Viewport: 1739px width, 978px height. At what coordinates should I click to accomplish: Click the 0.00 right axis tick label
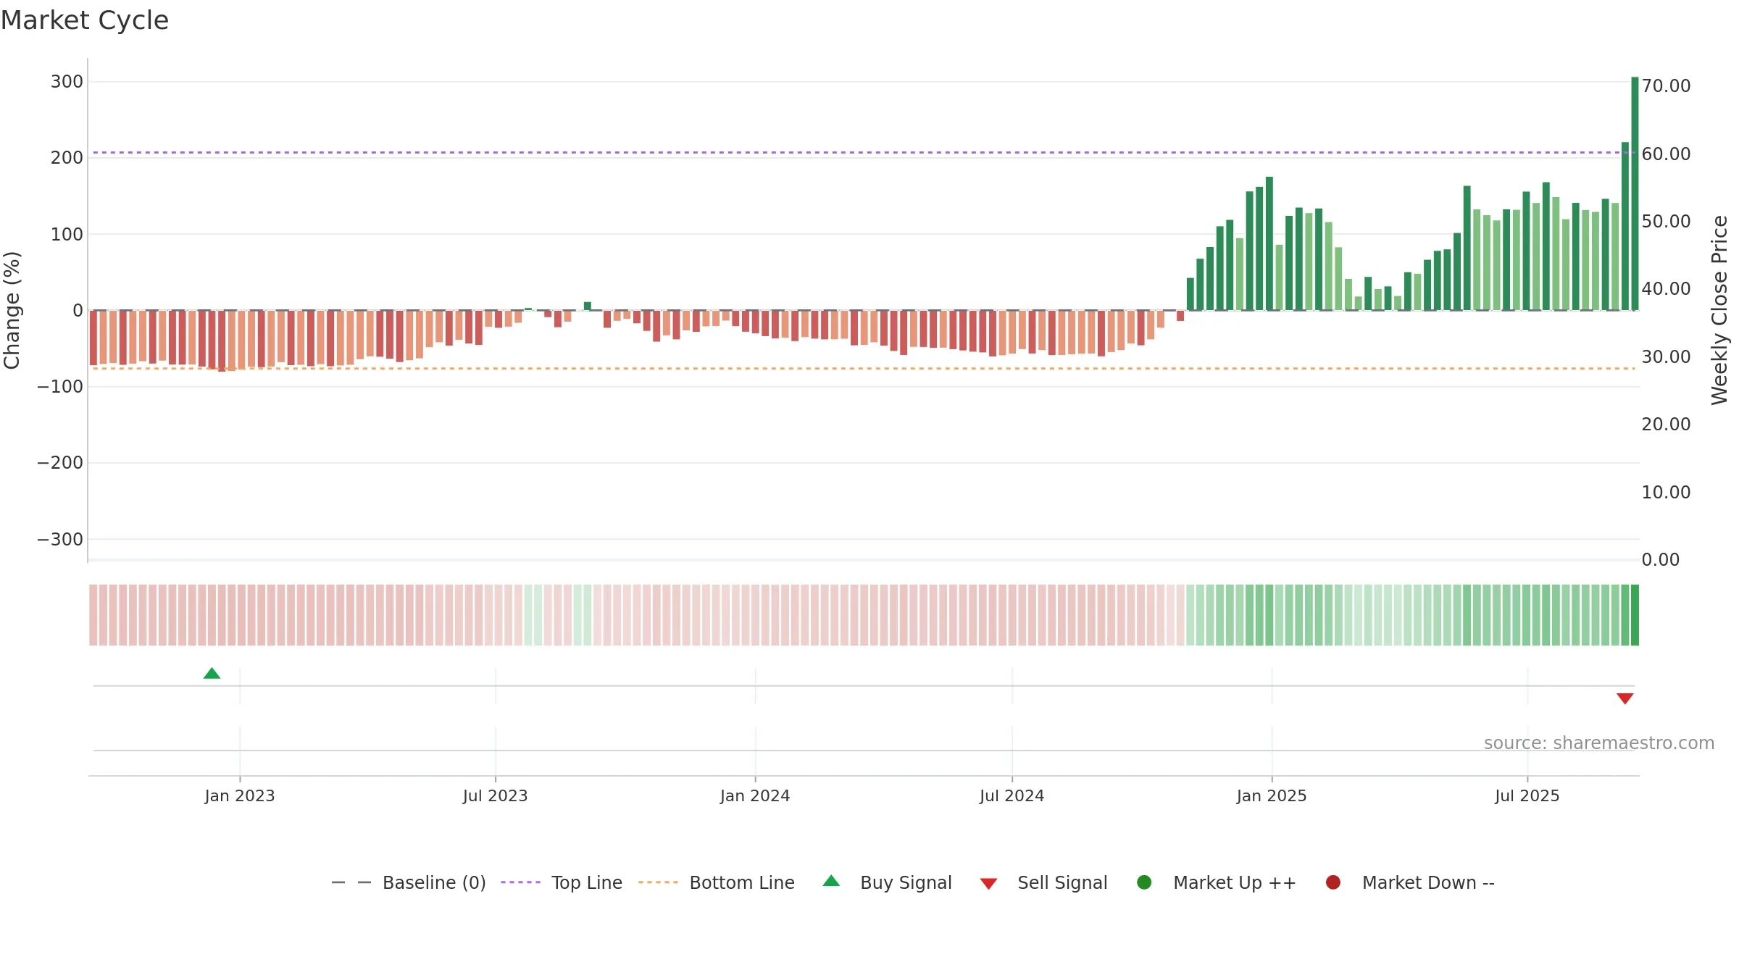1661,560
